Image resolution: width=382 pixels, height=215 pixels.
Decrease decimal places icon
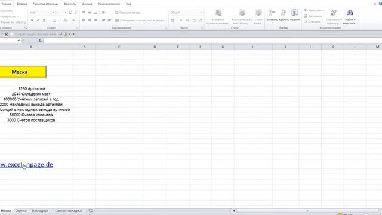click(201, 20)
